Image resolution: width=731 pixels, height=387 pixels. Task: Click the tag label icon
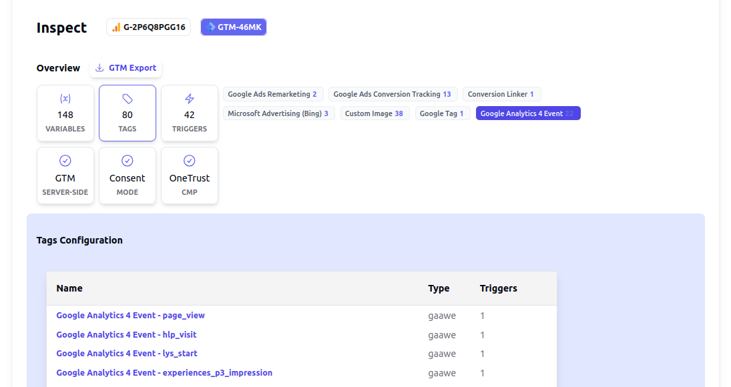(128, 99)
